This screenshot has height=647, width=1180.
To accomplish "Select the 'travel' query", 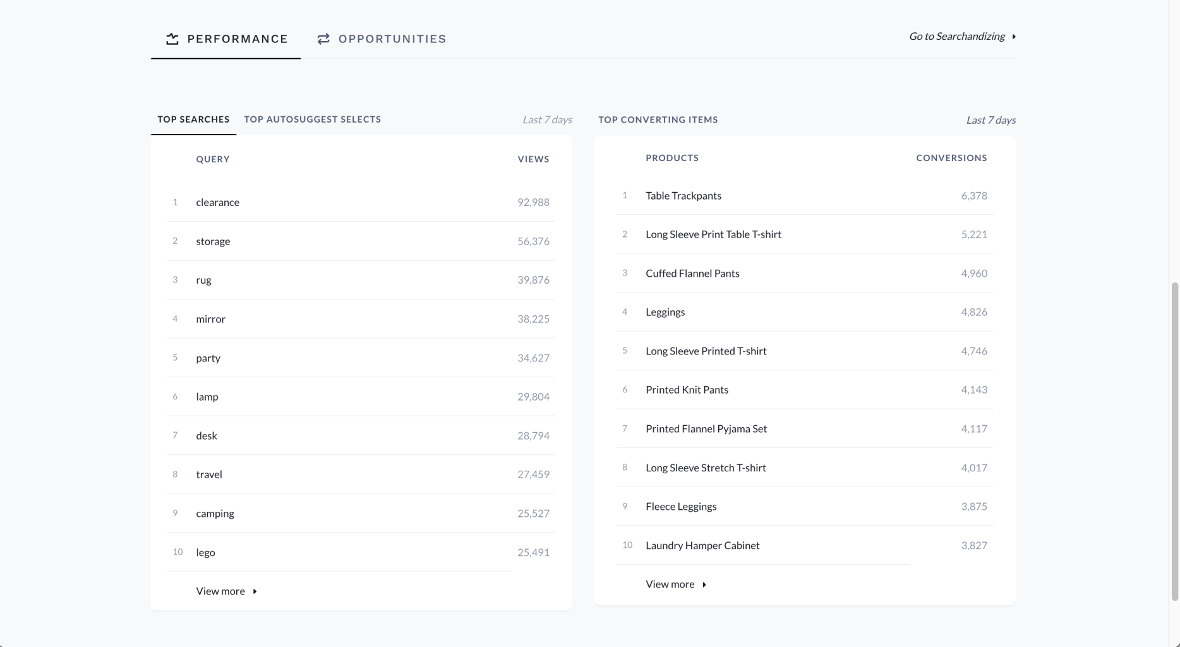I will (x=209, y=475).
